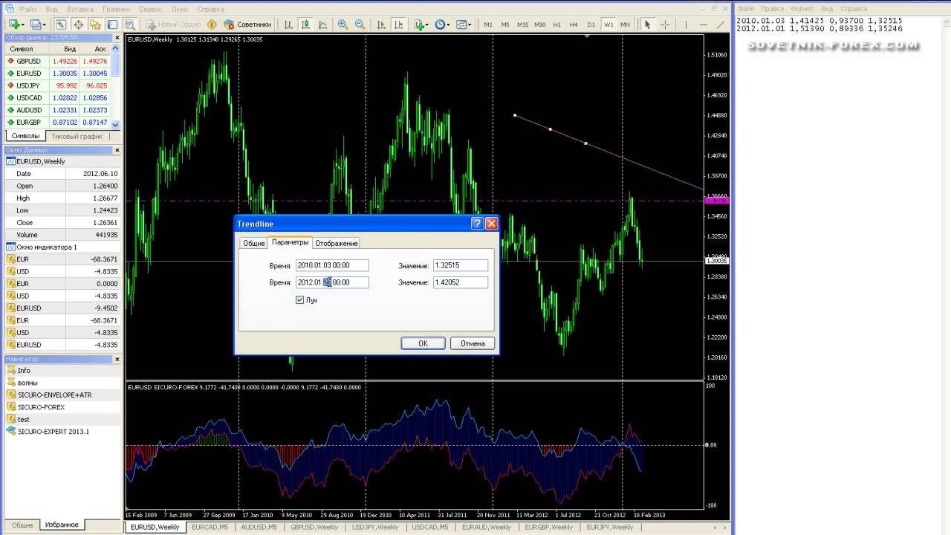
Task: Switch to the Общие dialog tab
Action: 253,243
